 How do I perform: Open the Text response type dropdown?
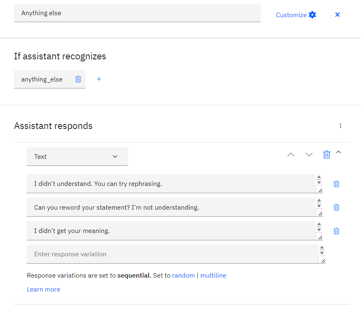[x=77, y=156]
